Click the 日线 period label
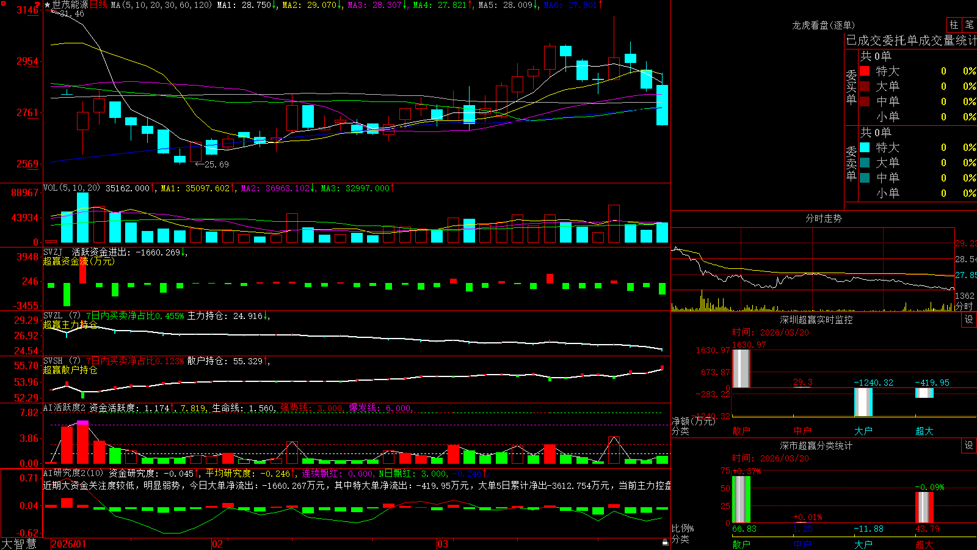The width and height of the screenshot is (977, 550). (99, 5)
